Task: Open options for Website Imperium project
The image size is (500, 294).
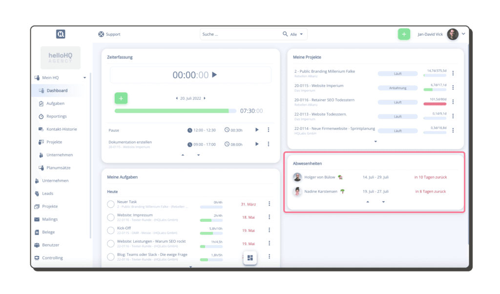Action: click(453, 88)
